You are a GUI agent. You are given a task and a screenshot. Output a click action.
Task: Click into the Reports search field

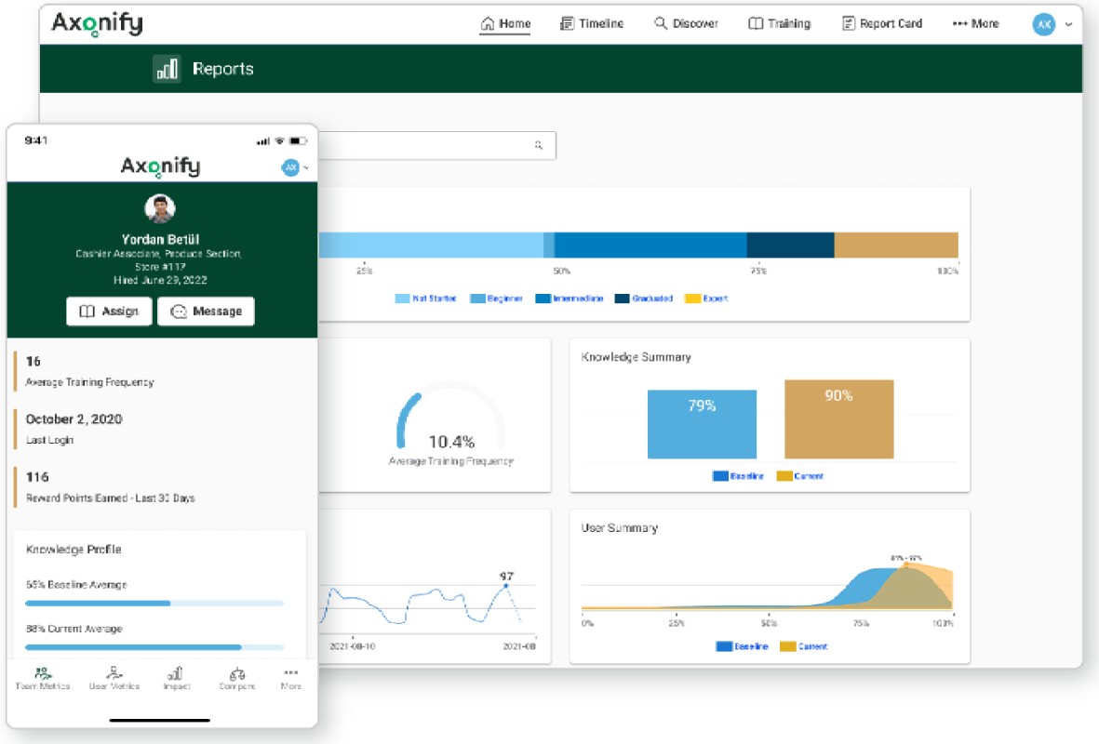pyautogui.click(x=437, y=145)
